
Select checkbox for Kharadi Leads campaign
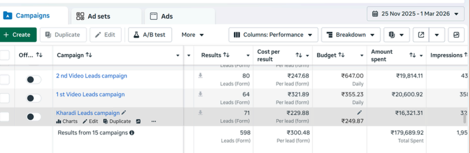(5, 117)
